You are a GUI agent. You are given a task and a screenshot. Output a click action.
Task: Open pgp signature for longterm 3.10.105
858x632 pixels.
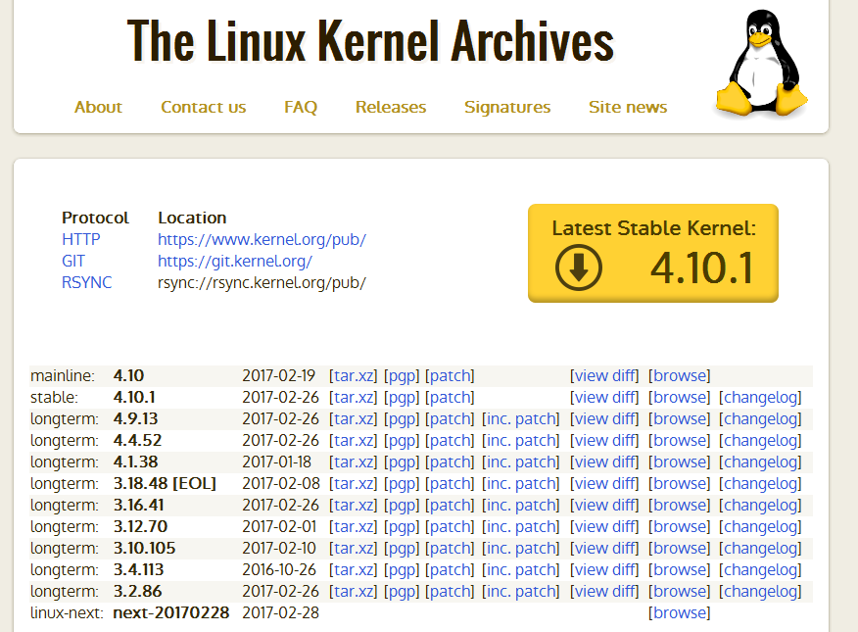[402, 549]
